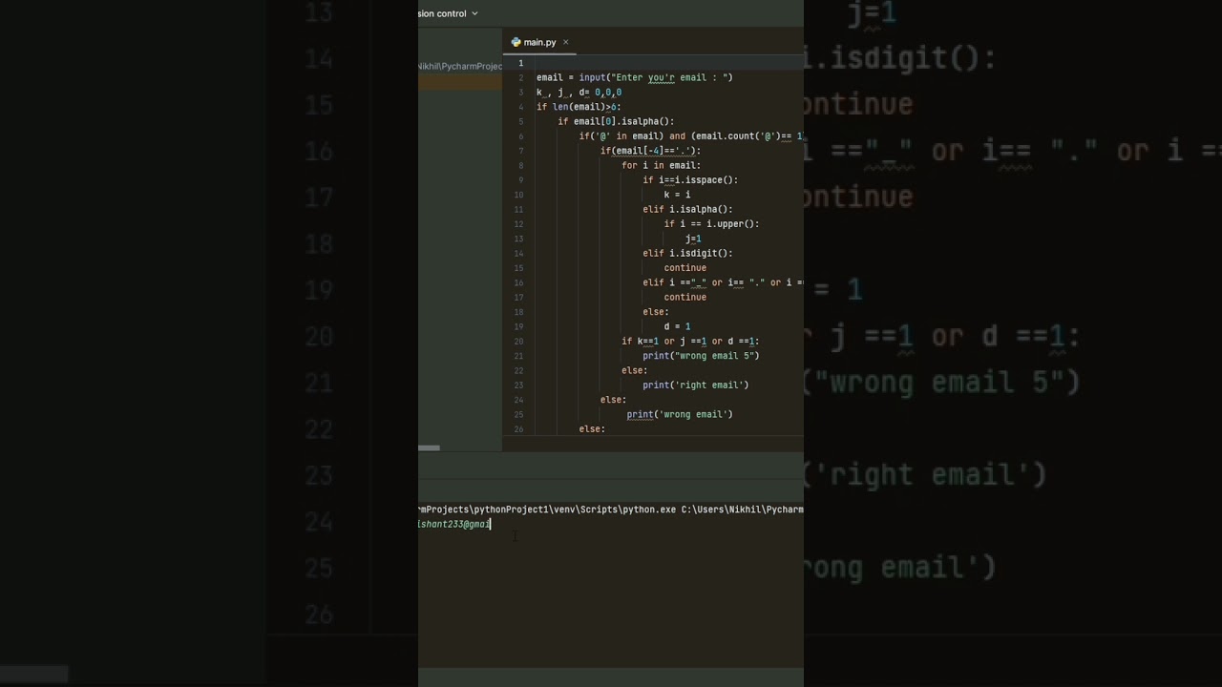The height and width of the screenshot is (687, 1222).
Task: Click the 'email = input(' statement on line 2
Action: point(635,77)
